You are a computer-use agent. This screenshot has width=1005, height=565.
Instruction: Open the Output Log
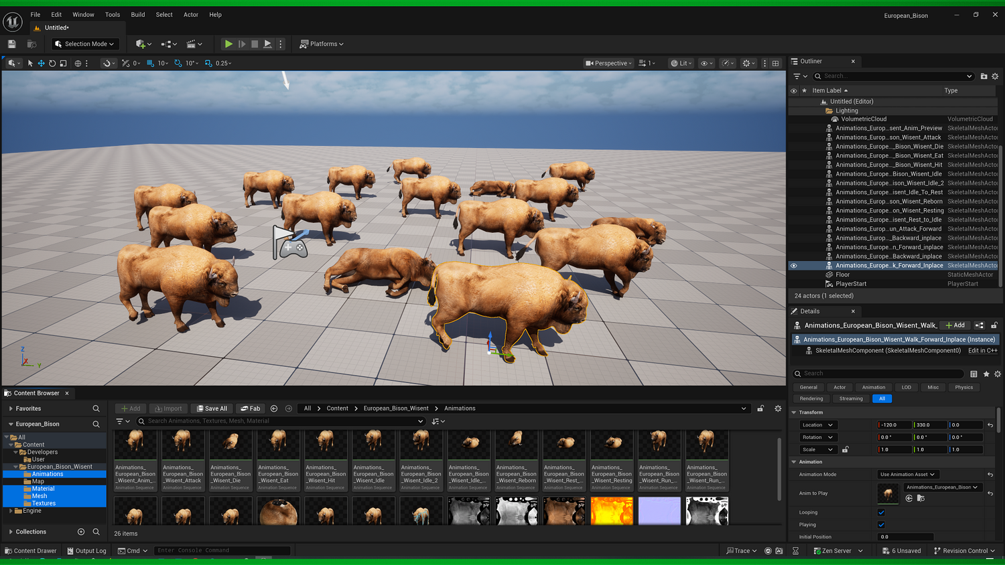(x=87, y=551)
